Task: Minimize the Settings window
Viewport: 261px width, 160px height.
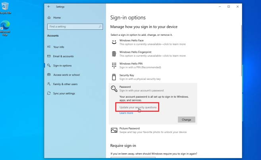Action: (x=220, y=7)
